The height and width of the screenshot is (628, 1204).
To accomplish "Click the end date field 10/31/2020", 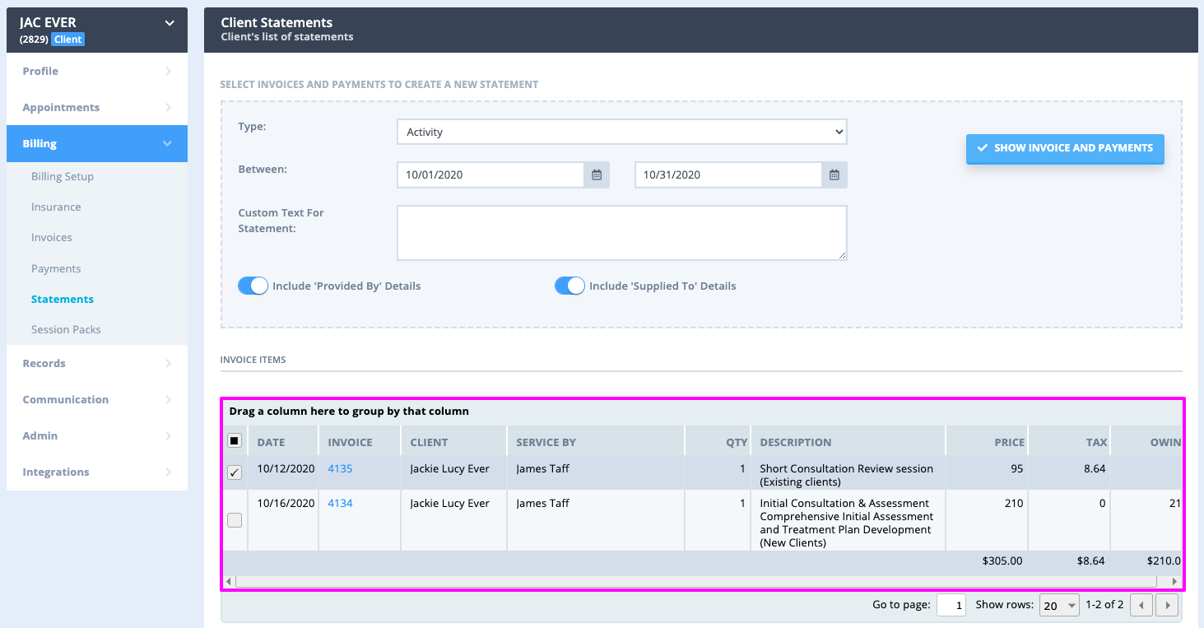I will [728, 175].
